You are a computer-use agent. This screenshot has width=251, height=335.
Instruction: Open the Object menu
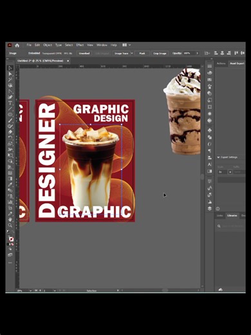point(48,45)
